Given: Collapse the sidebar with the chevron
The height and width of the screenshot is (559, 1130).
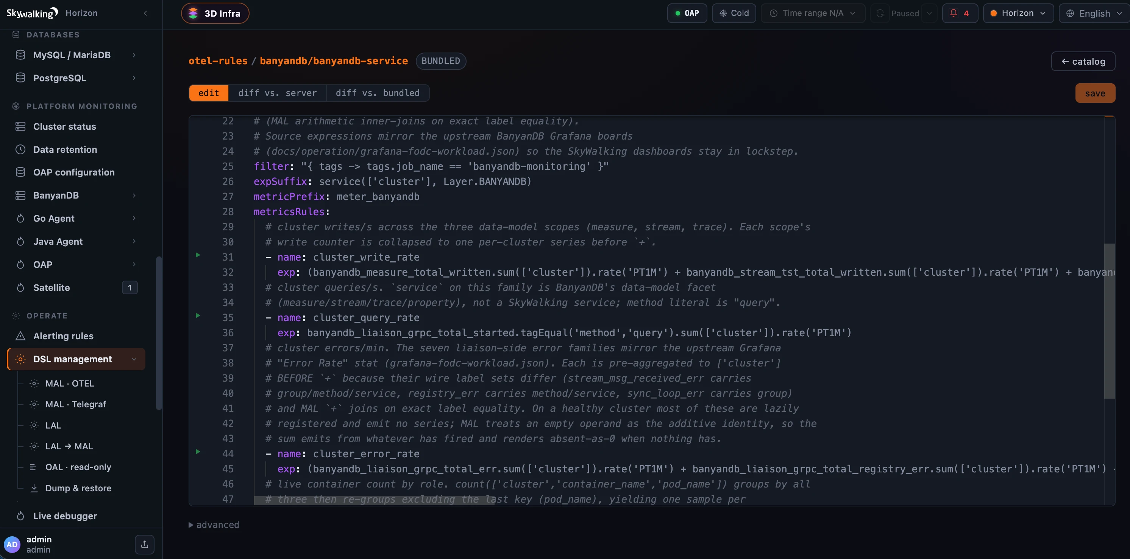Looking at the screenshot, I should 145,13.
